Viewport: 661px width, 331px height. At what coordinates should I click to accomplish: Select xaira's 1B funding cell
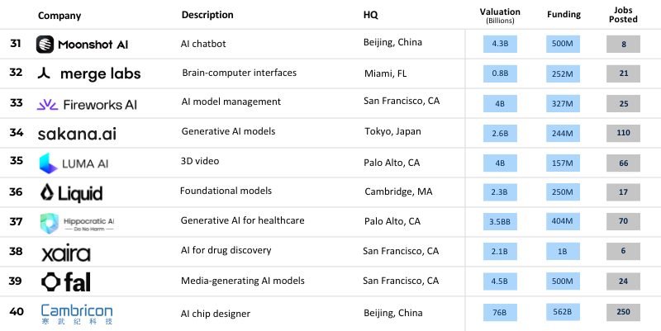click(x=564, y=253)
